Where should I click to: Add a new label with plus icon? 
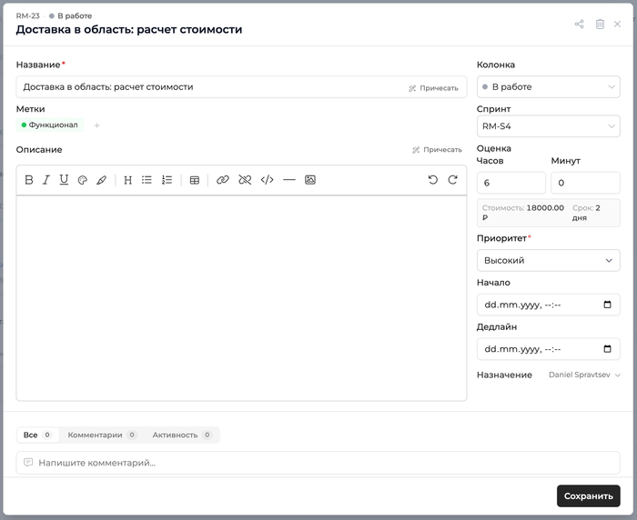[96, 125]
